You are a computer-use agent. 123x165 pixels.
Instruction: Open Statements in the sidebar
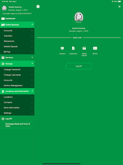(17, 41)
